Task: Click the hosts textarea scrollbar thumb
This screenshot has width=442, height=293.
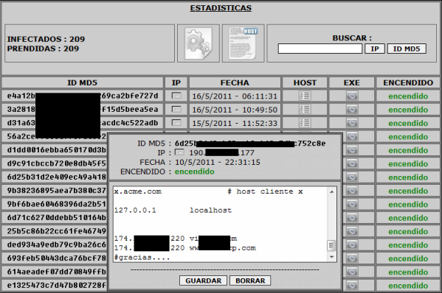Action: pos(331,245)
